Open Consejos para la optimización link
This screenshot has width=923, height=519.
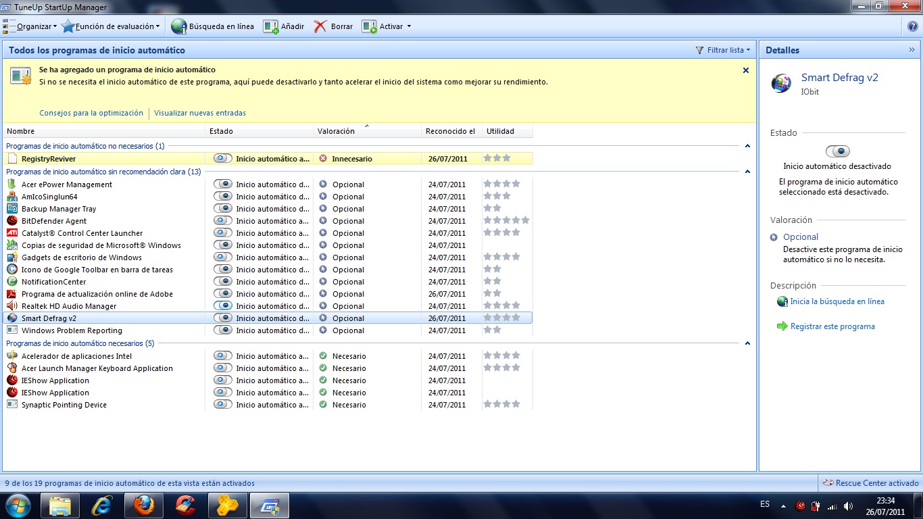91,113
